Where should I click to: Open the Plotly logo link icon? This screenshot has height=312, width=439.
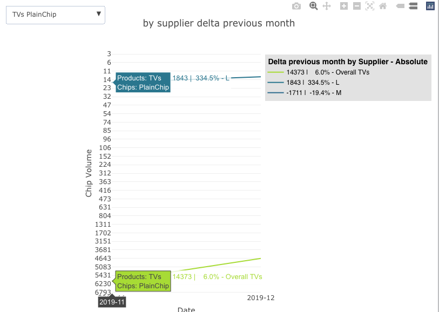point(430,6)
